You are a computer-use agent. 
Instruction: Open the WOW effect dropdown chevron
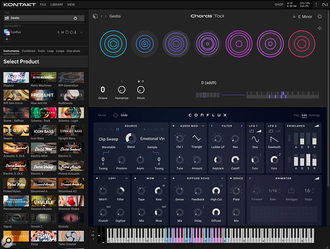(166, 178)
